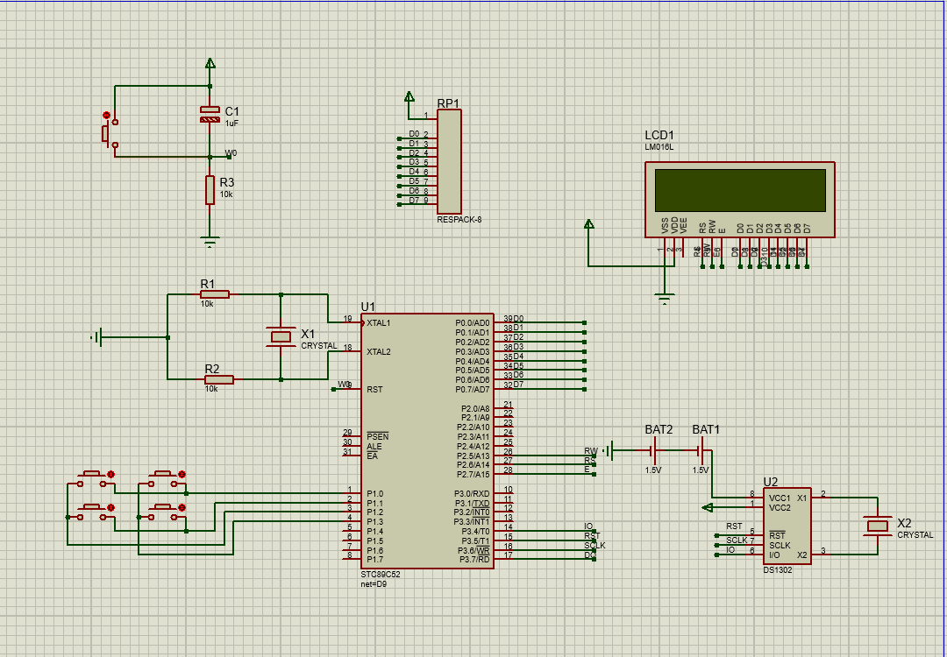The image size is (947, 657).
Task: Click the ground symbol below the LCD
Action: (x=665, y=300)
